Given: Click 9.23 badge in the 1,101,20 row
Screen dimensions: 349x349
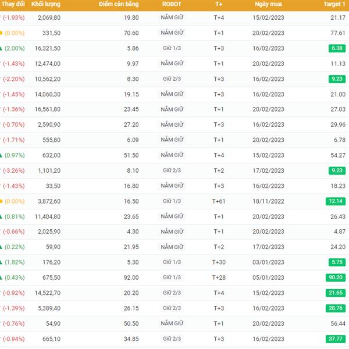Looking at the screenshot, I should pyautogui.click(x=337, y=170).
